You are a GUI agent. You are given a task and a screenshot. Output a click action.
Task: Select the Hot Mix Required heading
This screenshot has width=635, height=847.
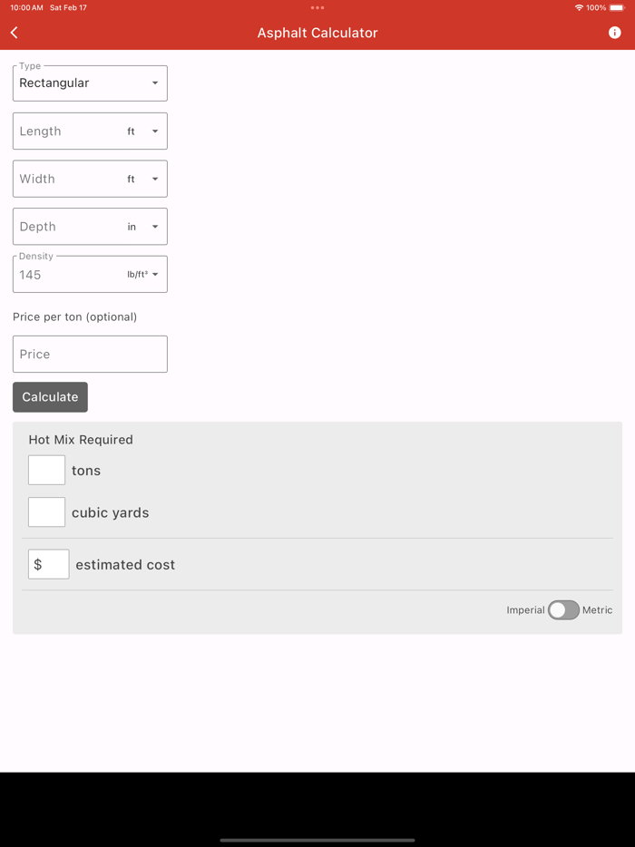81,439
